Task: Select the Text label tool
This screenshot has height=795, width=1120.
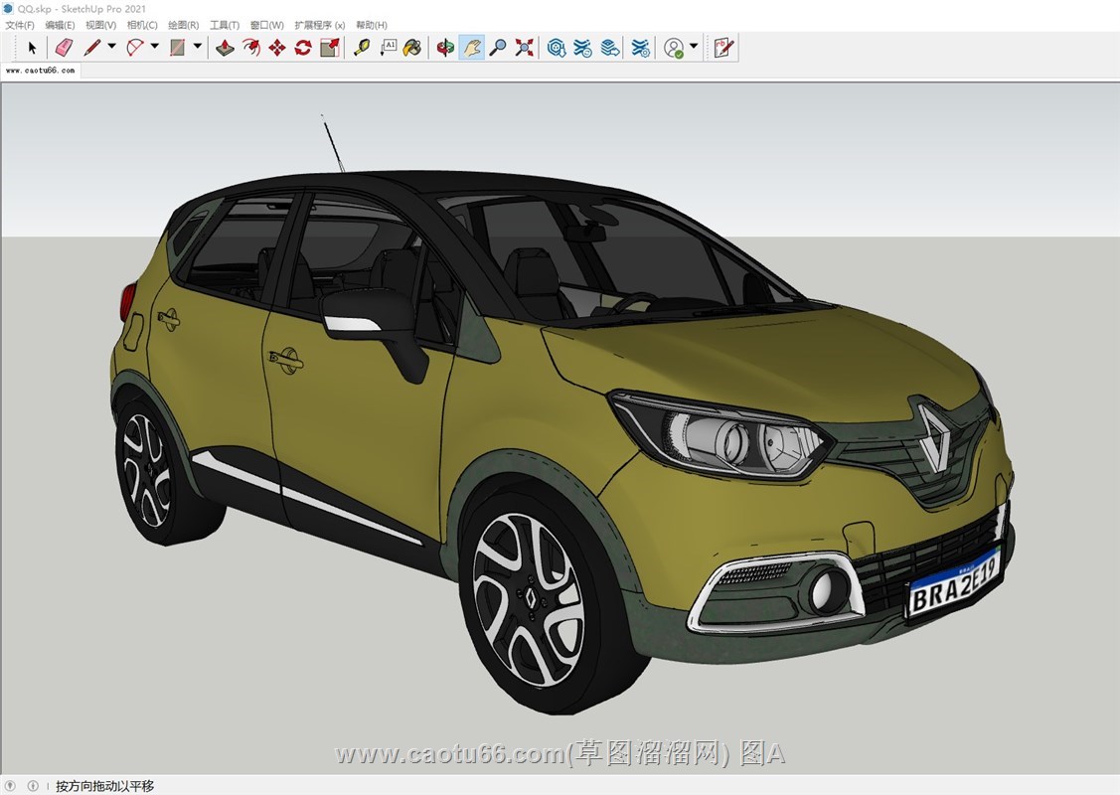Action: [x=388, y=48]
